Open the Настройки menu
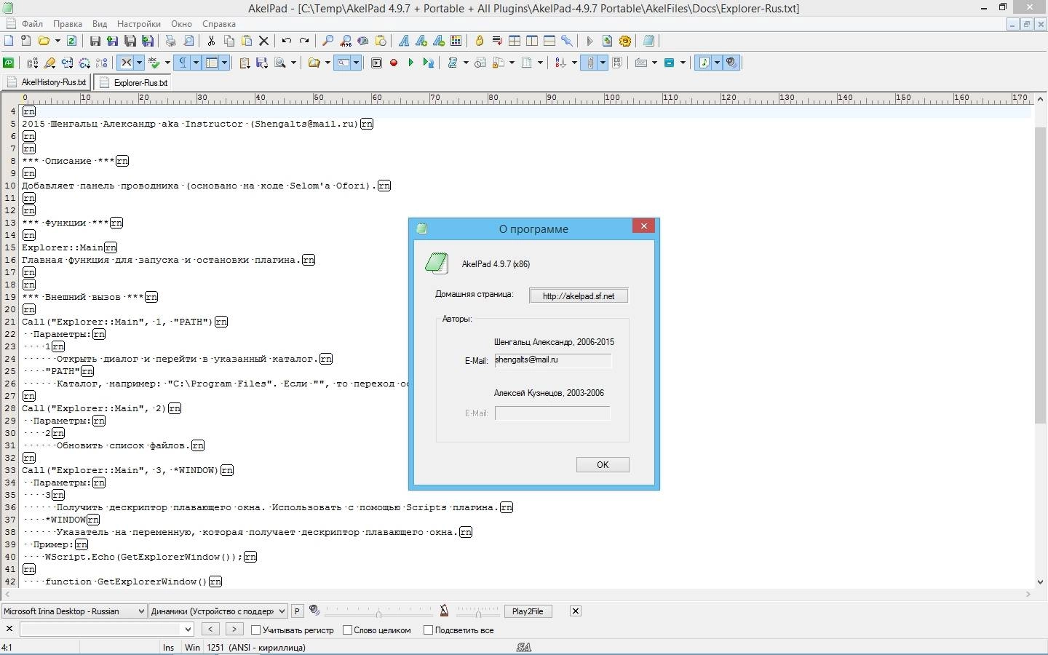Screen dimensions: 1048x655 pyautogui.click(x=139, y=24)
